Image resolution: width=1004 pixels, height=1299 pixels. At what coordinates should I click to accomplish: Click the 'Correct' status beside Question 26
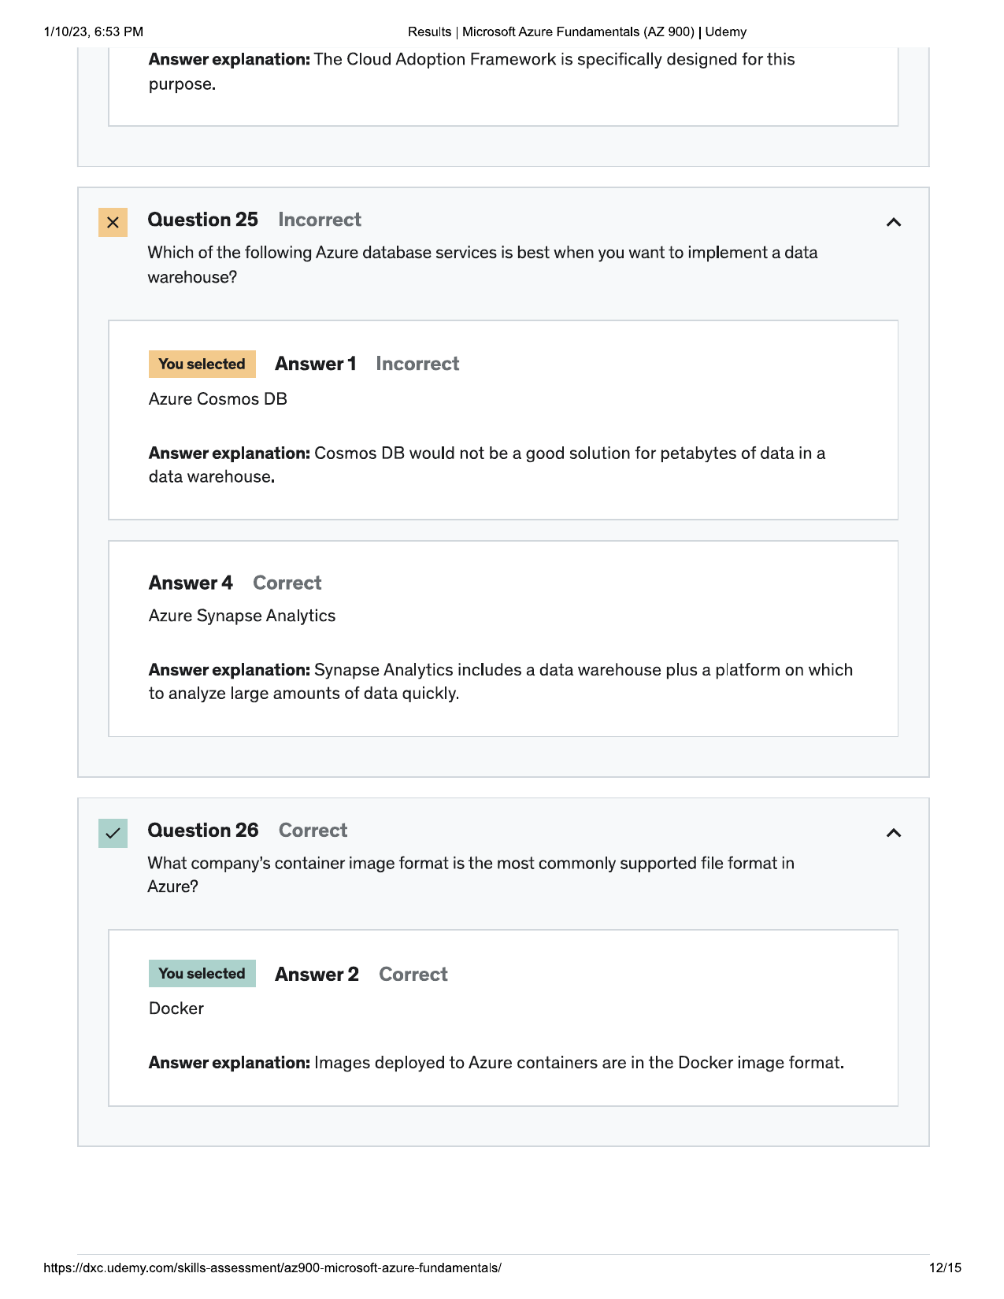(313, 831)
